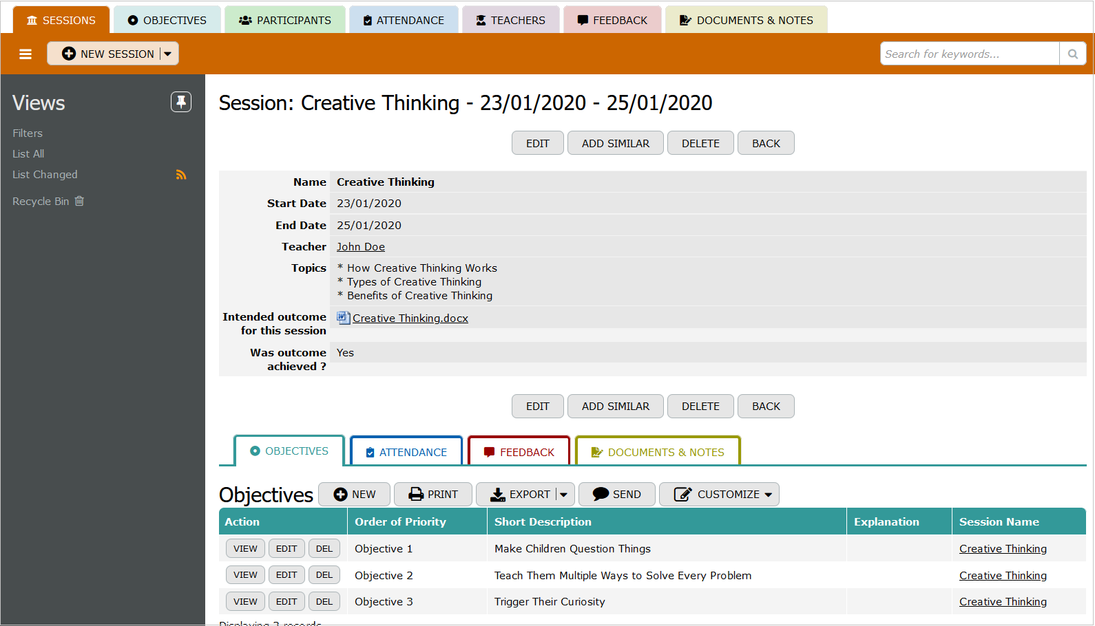Image resolution: width=1095 pixels, height=626 pixels.
Task: Type in the keyword search field
Action: point(969,54)
